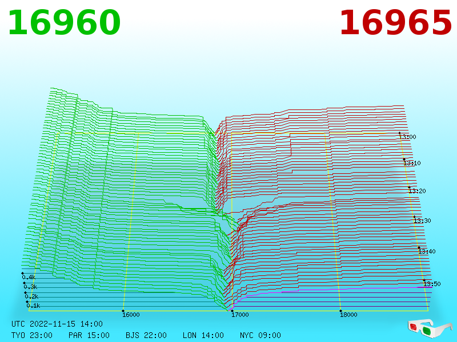Click the red ask price 16965
The height and width of the screenshot is (342, 457).
395,23
